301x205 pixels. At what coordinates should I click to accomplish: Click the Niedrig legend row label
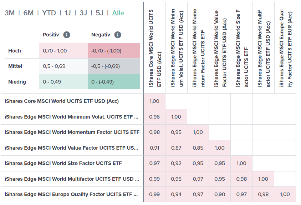click(x=17, y=82)
